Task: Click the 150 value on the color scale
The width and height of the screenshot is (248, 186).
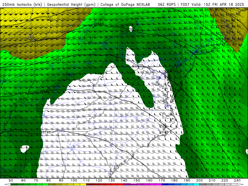Action: [137, 180]
